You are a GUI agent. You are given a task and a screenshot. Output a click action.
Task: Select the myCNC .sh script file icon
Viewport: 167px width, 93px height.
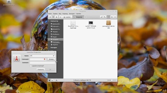[x=91, y=23]
